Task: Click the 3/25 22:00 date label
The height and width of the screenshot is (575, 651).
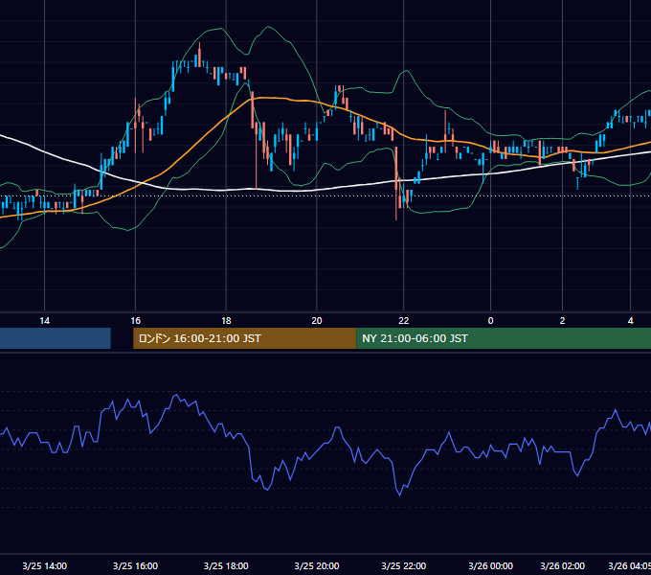Action: click(x=404, y=565)
